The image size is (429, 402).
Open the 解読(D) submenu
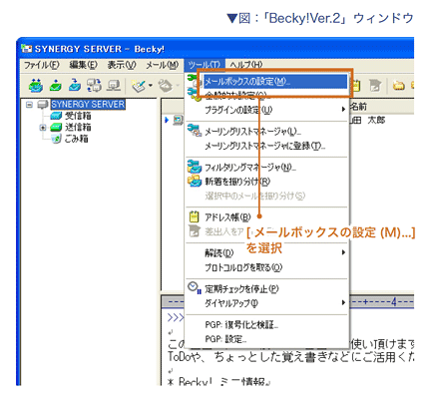(267, 253)
